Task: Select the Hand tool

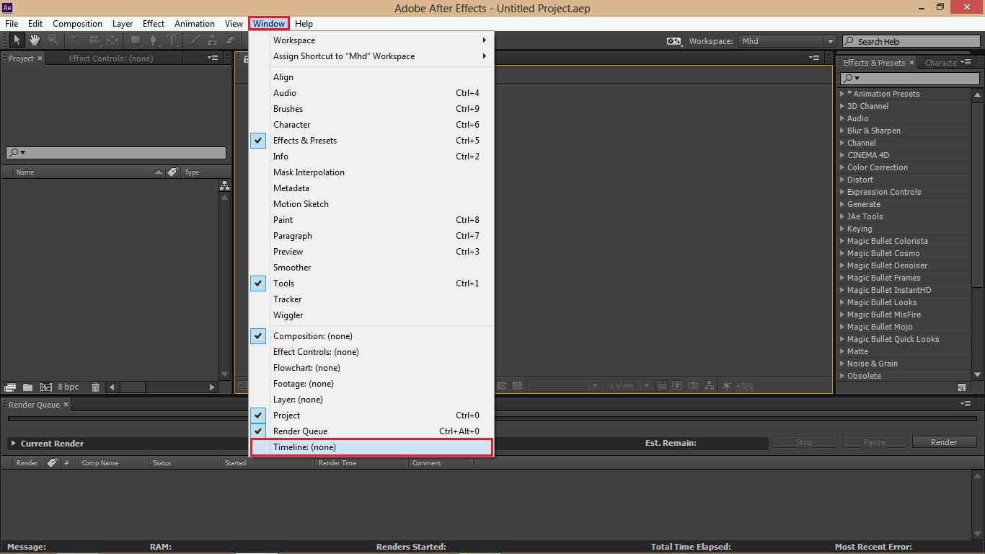Action: 35,40
